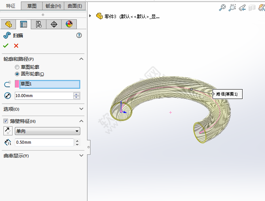Click the pink path color swatch
The height and width of the screenshot is (201, 265).
pos(17,84)
